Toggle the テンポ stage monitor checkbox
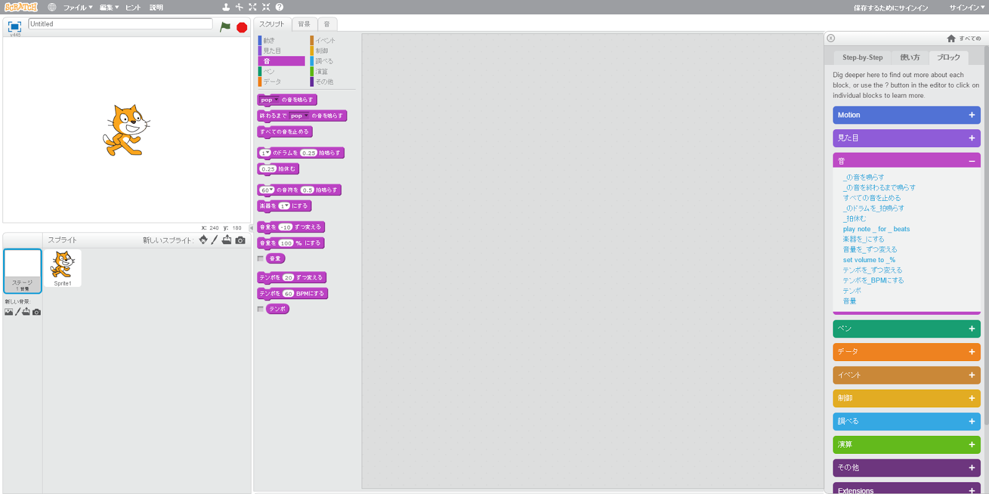 (x=260, y=309)
